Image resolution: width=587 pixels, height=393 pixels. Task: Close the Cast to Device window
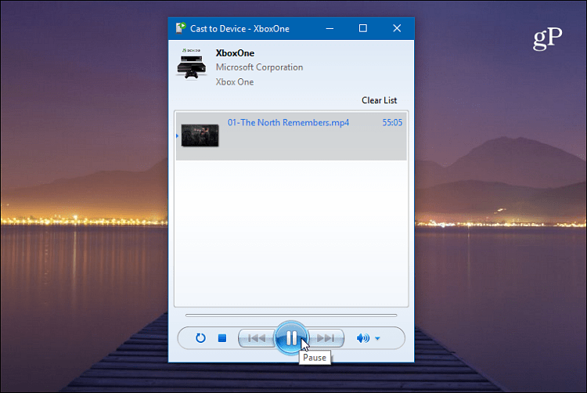click(x=397, y=28)
